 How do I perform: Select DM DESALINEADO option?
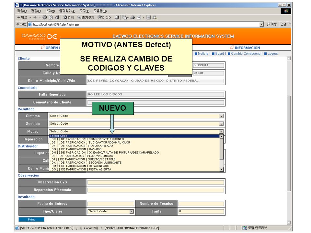click(x=134, y=166)
